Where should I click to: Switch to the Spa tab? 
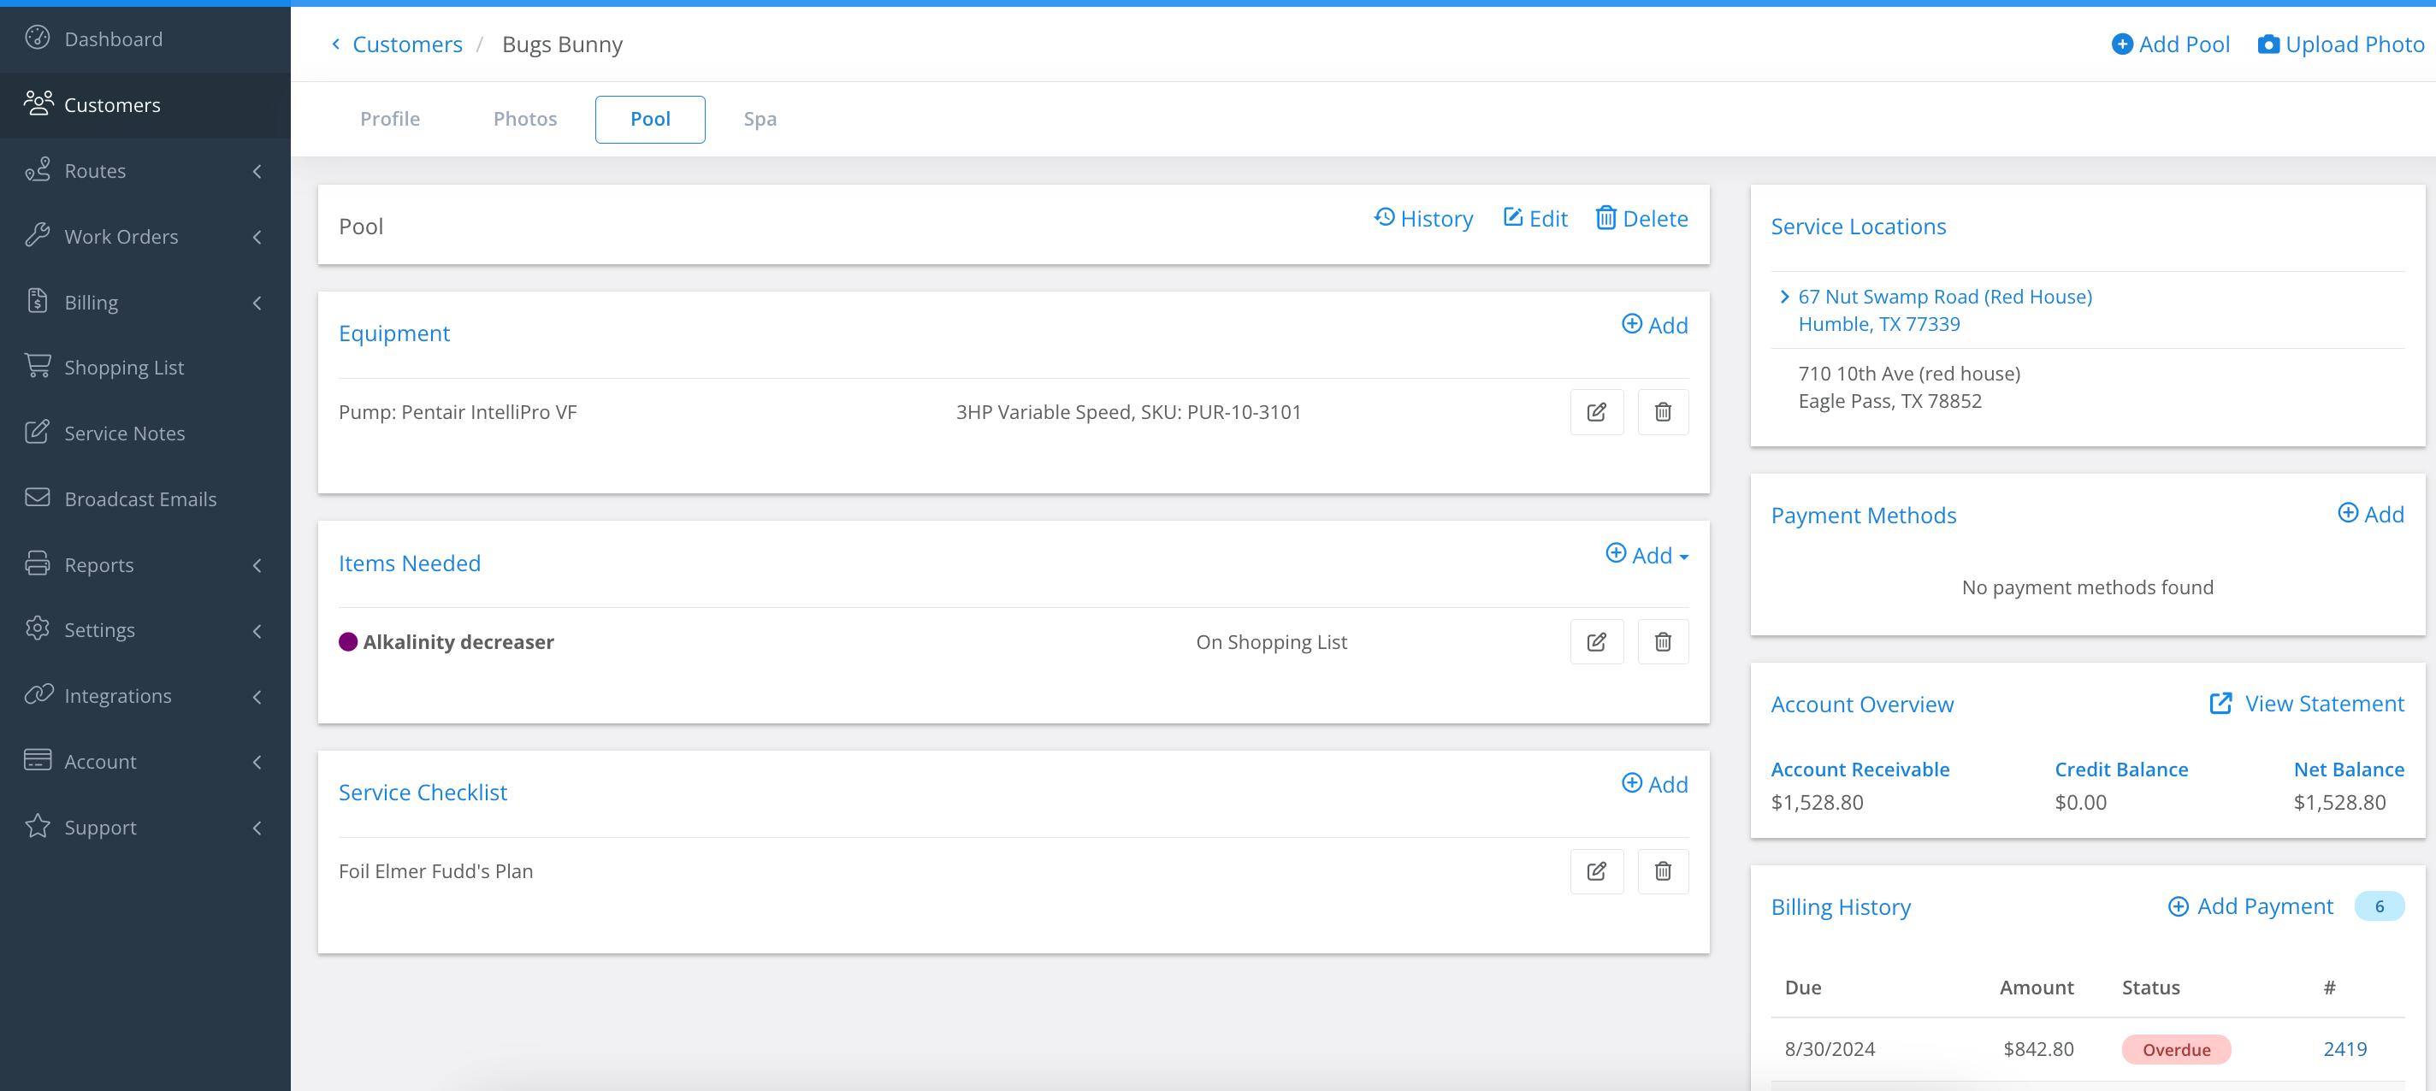[x=760, y=119]
